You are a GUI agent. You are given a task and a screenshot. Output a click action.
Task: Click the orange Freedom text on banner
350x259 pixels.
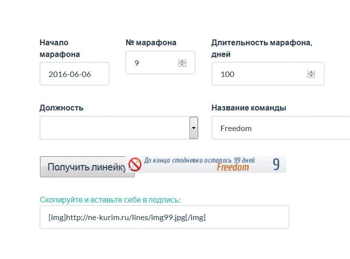(233, 167)
